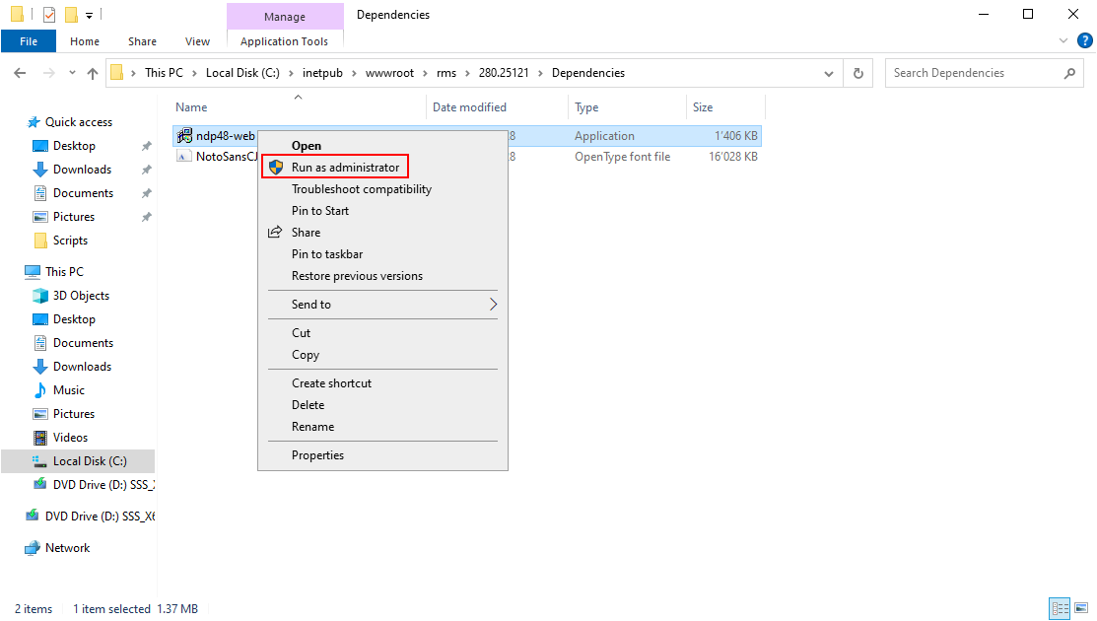Go up one folder level arrow

(x=93, y=73)
